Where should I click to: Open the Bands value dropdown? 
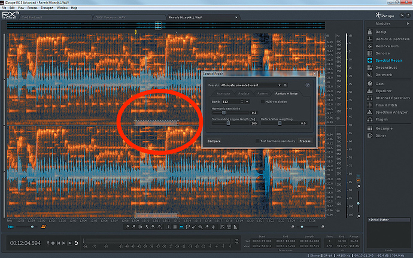coord(247,102)
